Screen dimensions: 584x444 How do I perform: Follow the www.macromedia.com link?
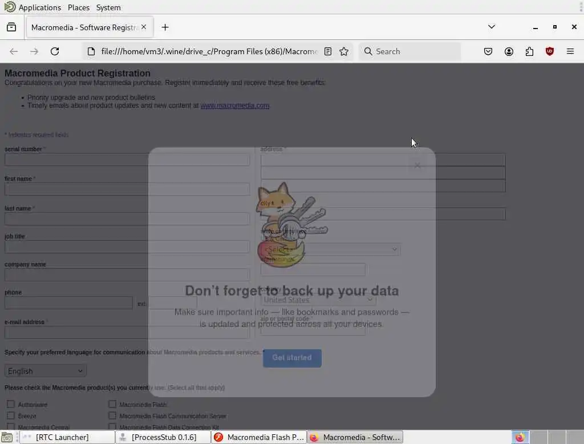[x=234, y=106]
